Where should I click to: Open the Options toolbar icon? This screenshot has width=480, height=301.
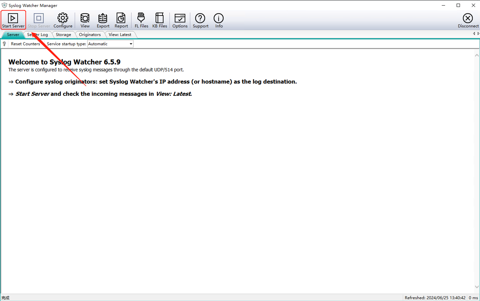[180, 18]
